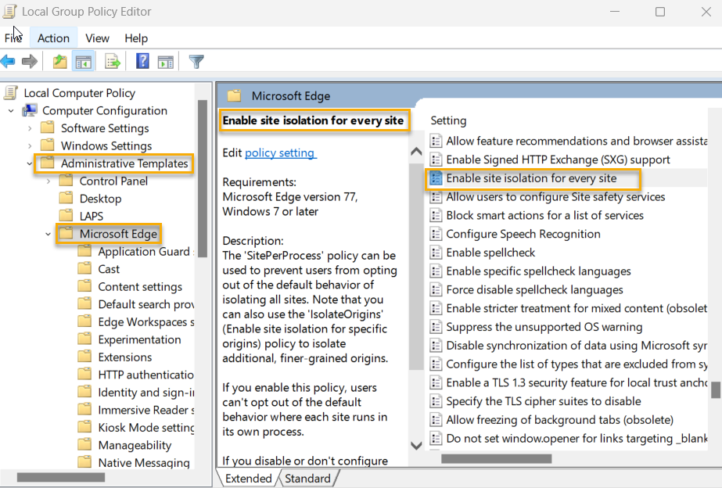Click the scroll down arrow in description pane

416,444
